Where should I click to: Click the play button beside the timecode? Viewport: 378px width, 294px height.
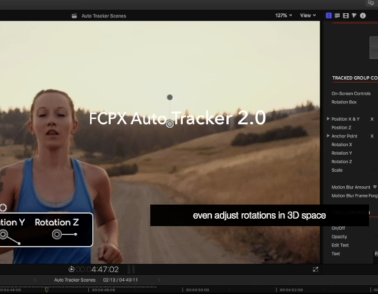(72, 269)
